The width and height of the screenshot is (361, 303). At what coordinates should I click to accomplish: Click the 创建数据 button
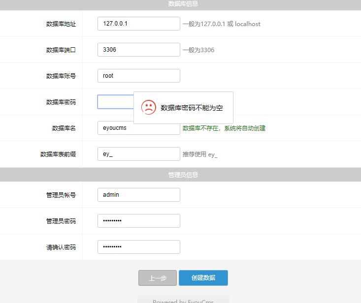tap(203, 278)
